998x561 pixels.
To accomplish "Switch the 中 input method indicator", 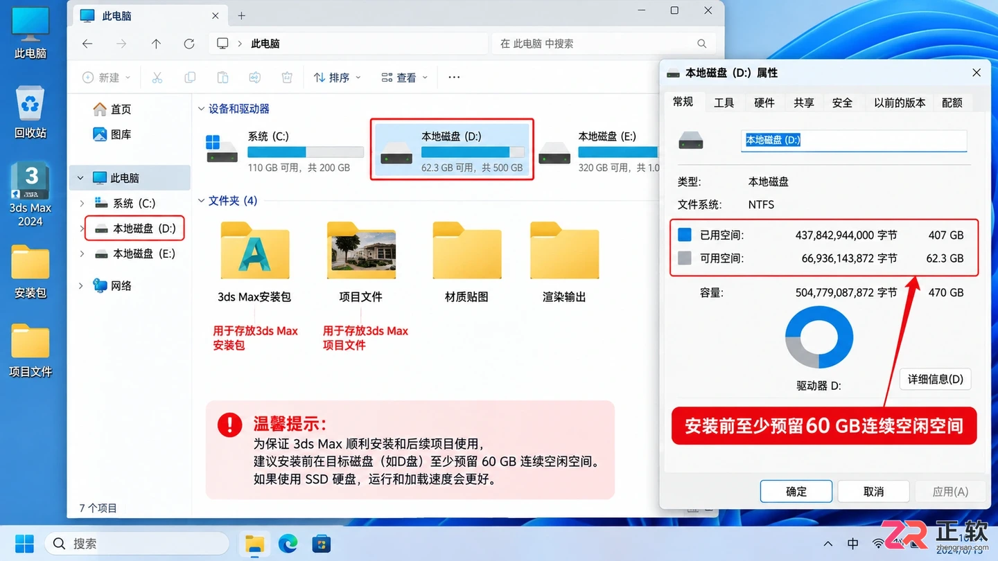I will click(x=853, y=544).
